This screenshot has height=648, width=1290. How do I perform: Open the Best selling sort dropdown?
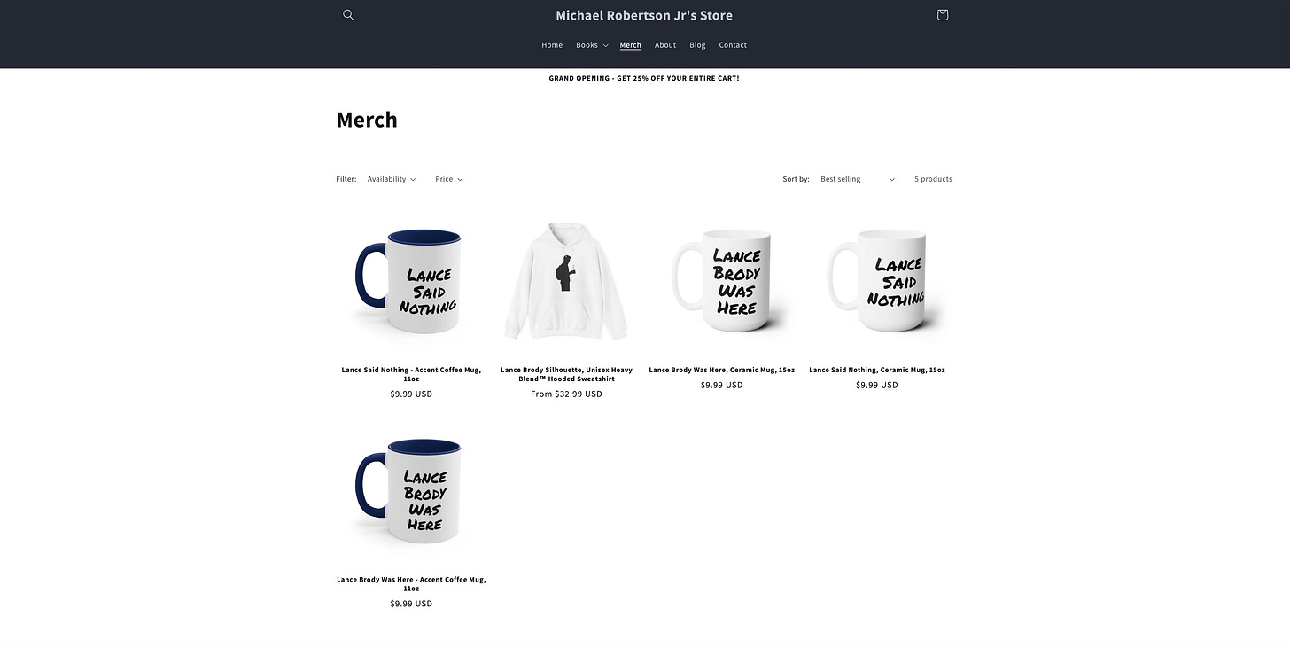click(x=858, y=179)
